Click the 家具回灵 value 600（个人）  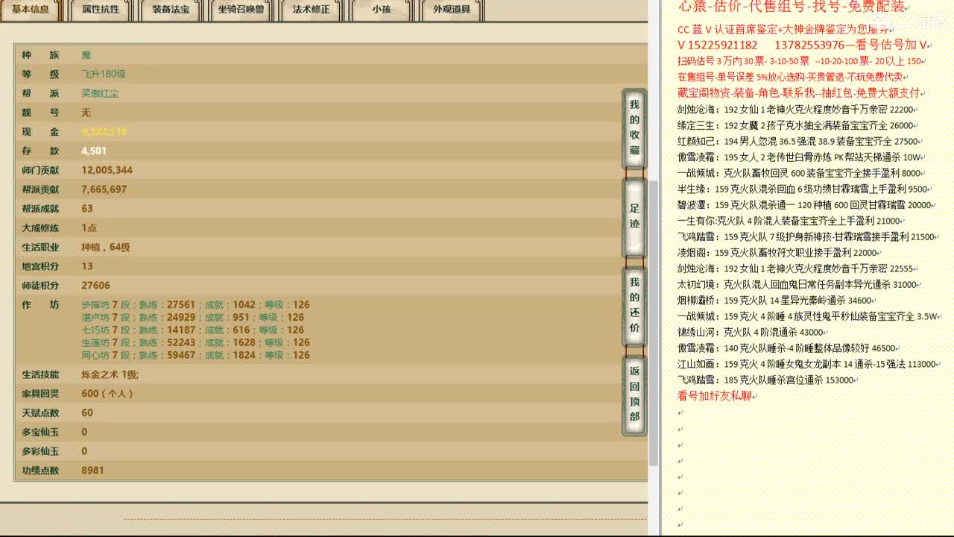tap(107, 393)
